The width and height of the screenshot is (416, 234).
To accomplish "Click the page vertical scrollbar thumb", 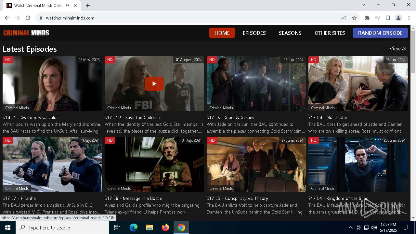I will tap(413, 52).
